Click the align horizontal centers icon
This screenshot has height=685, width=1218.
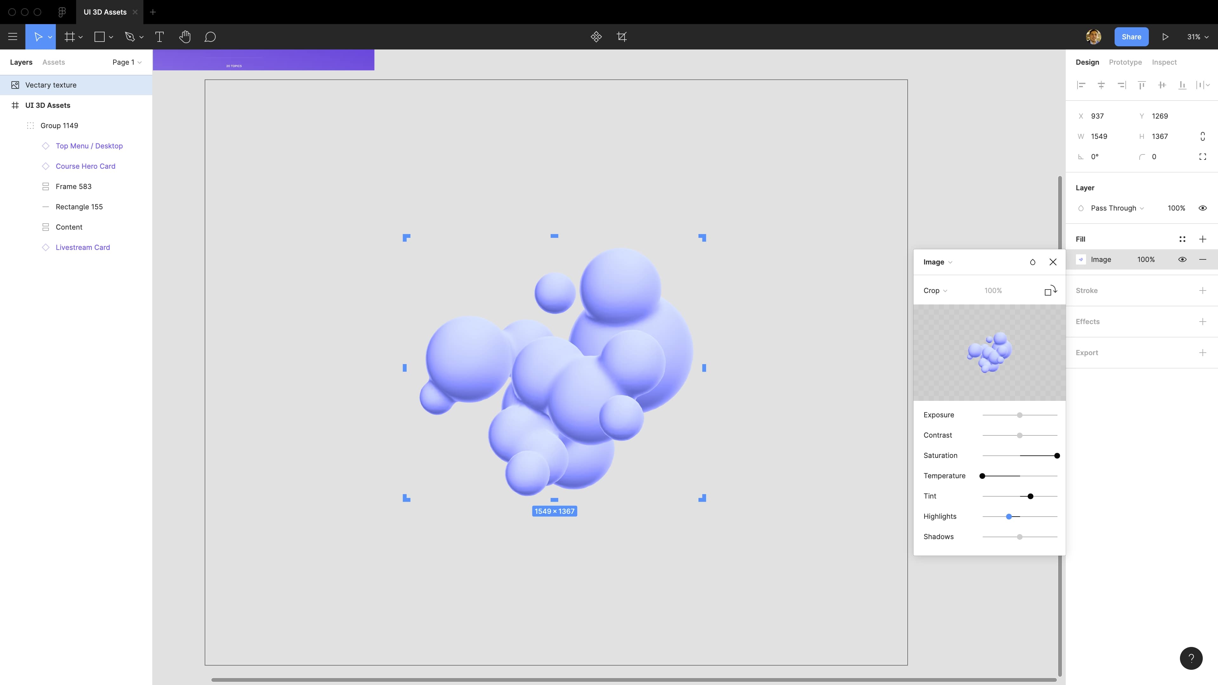[x=1101, y=85]
